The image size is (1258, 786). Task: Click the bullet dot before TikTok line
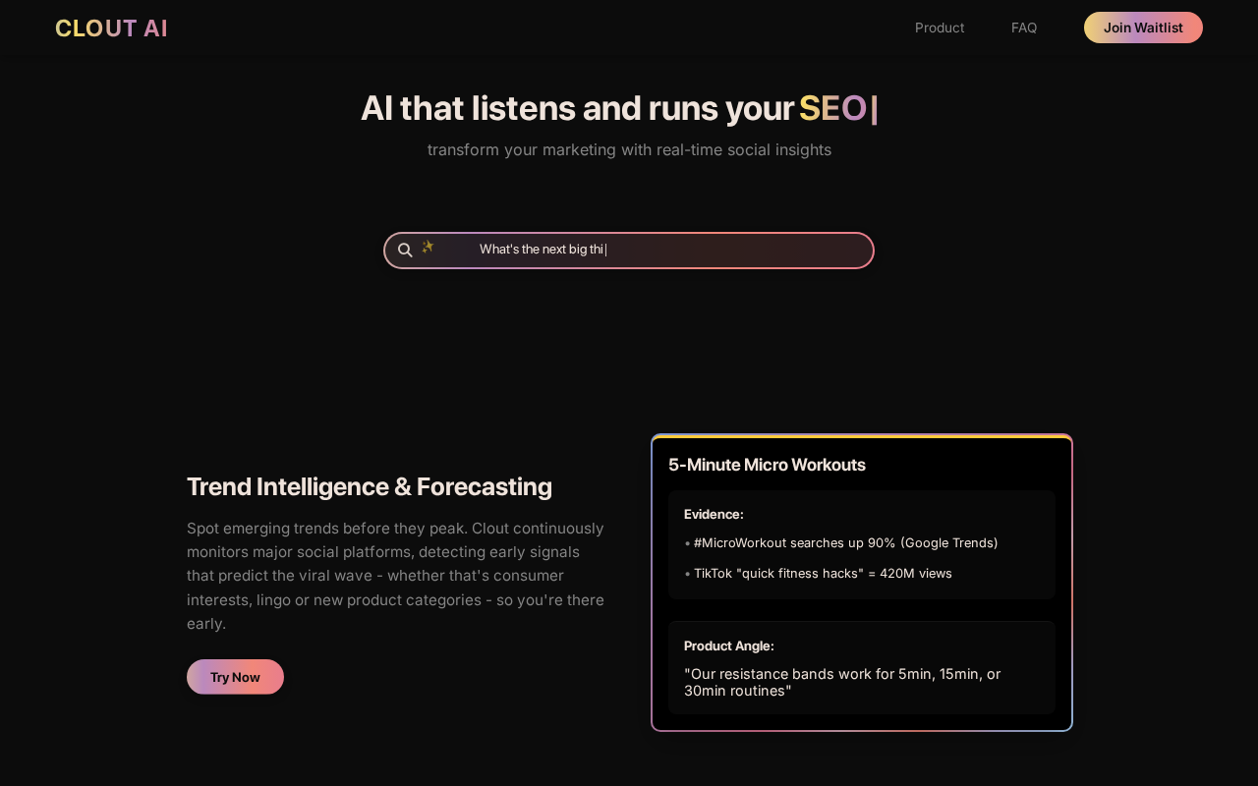coord(688,574)
